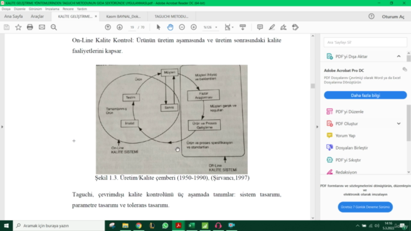Open Chrome from the taskbar

pos(139,225)
